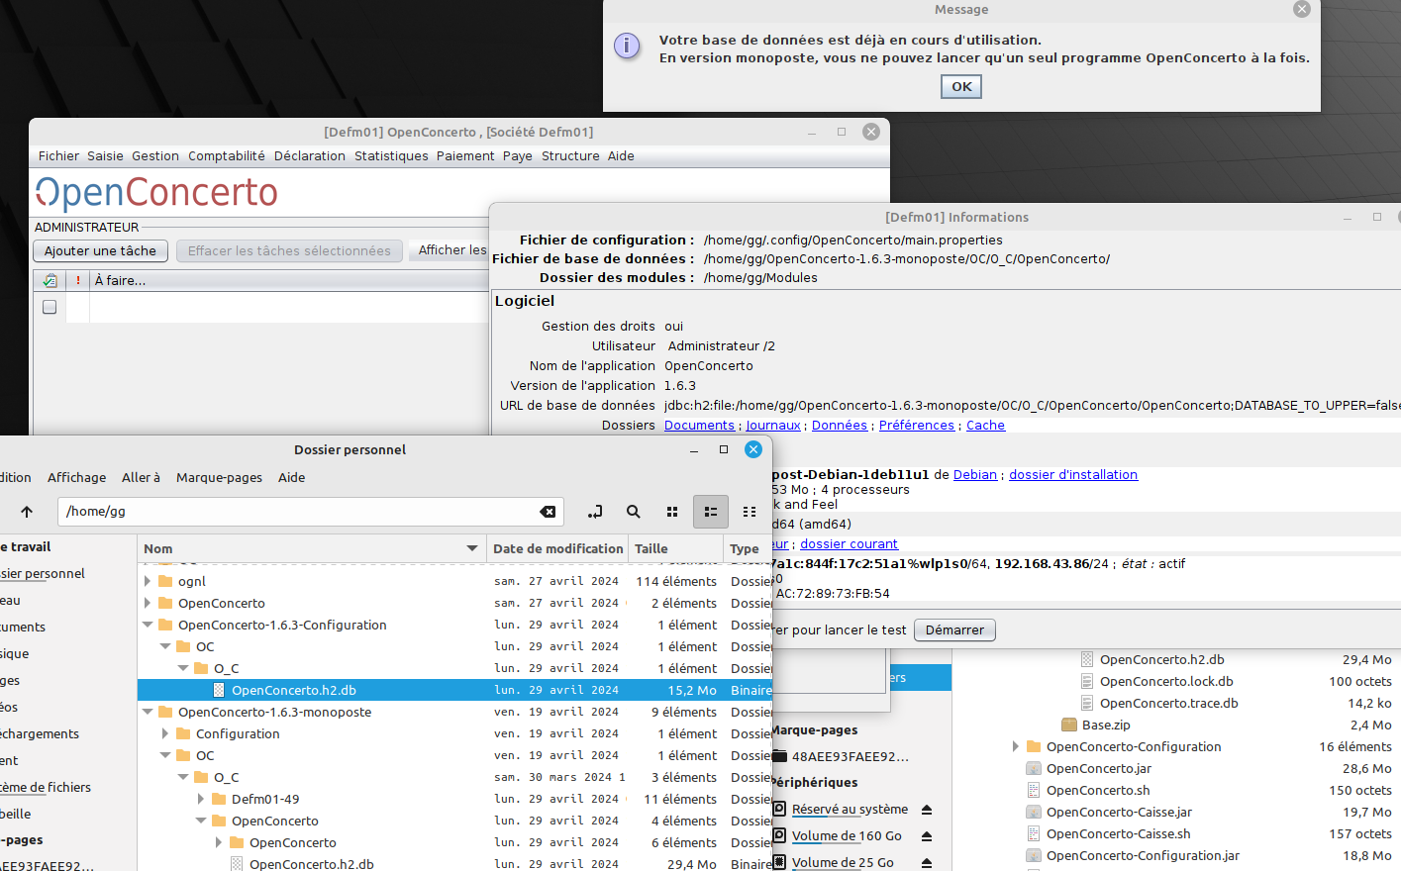
Task: Switch file manager to icon grid view
Action: (672, 512)
